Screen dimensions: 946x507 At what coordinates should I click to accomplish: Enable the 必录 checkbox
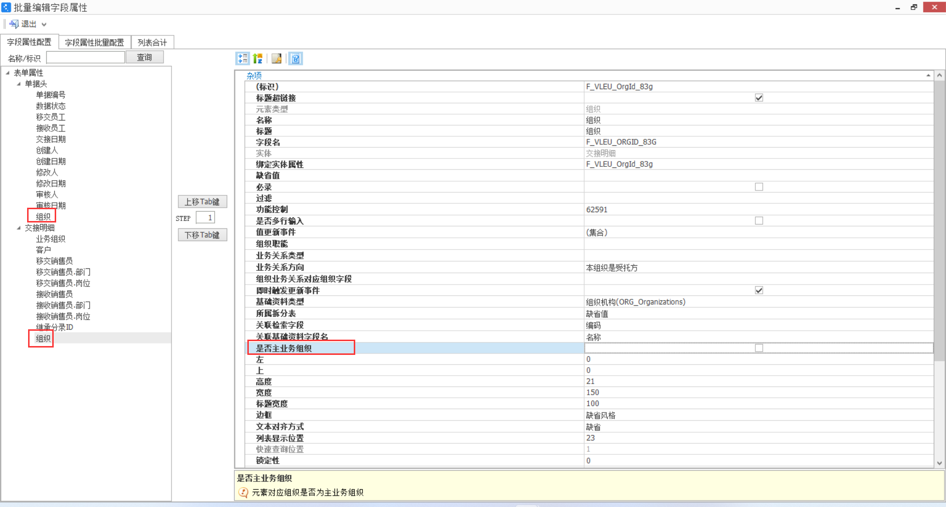[x=759, y=187]
